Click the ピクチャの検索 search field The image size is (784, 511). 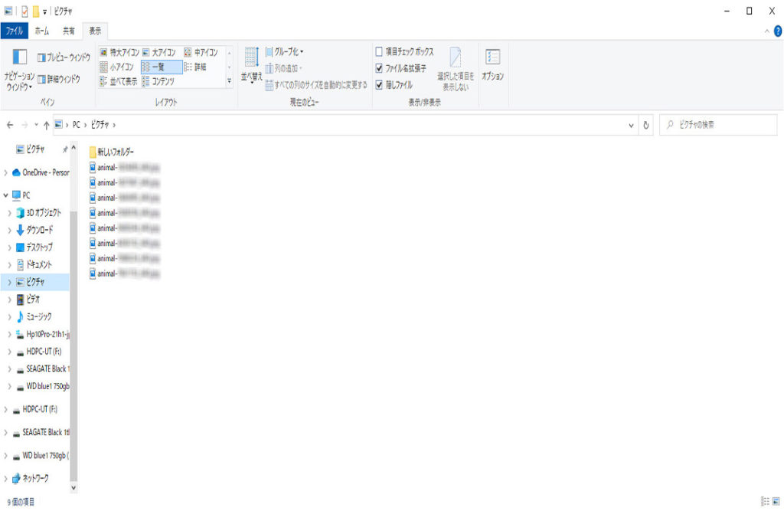coord(721,125)
